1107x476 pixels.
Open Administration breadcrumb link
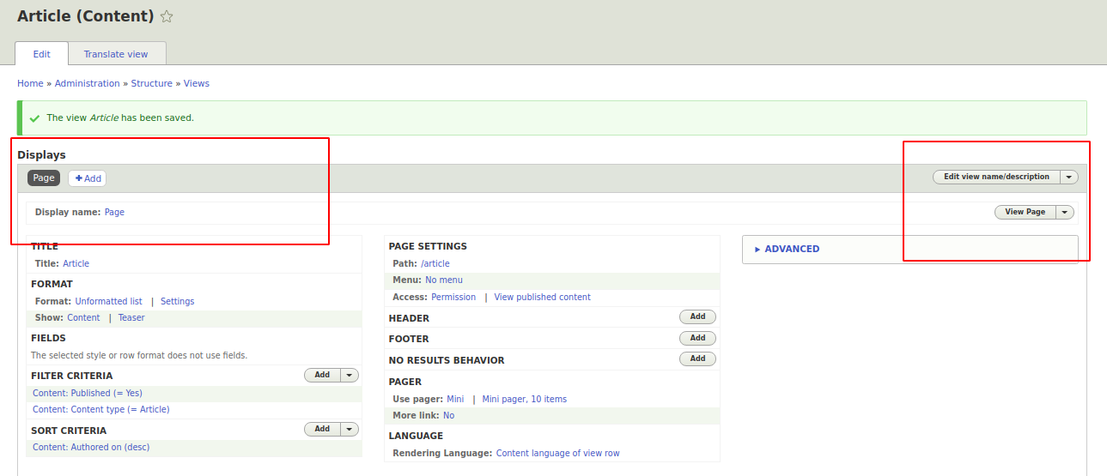coord(87,83)
